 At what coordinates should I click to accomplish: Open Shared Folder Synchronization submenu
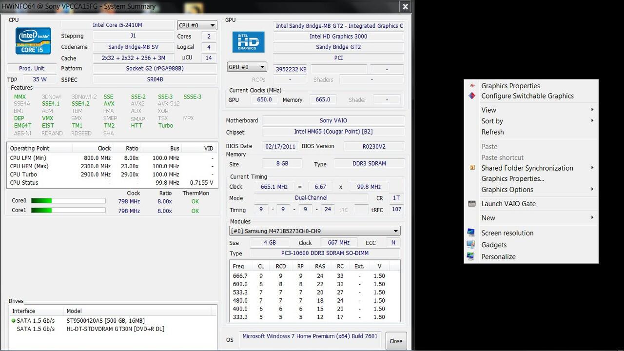[531, 168]
